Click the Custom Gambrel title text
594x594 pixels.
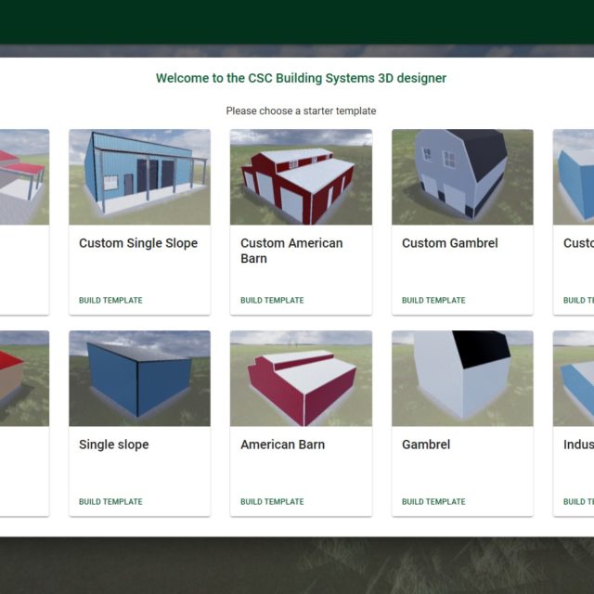449,243
